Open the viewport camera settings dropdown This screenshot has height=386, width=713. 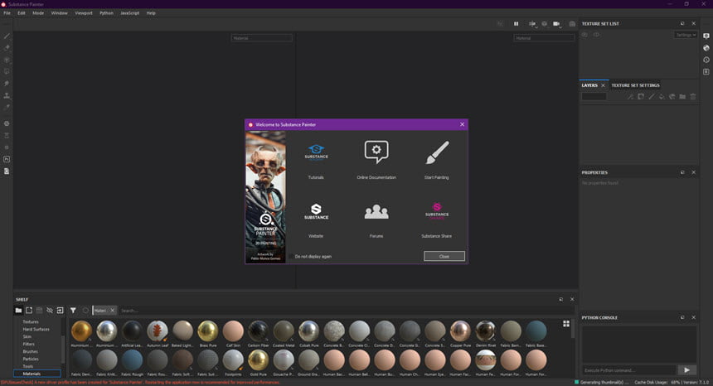[x=556, y=24]
